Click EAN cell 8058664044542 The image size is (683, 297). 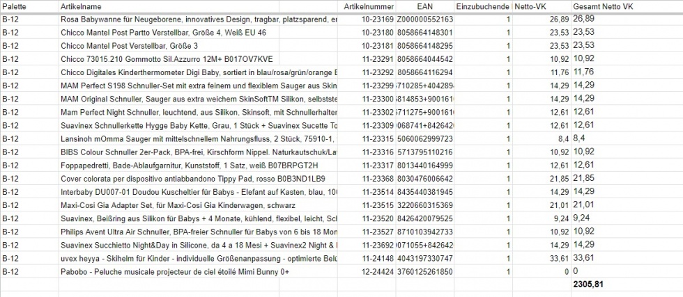[424, 58]
